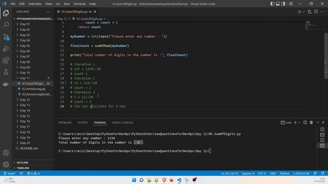
Task: Collapse the project root folder header
Action: (x=33, y=19)
